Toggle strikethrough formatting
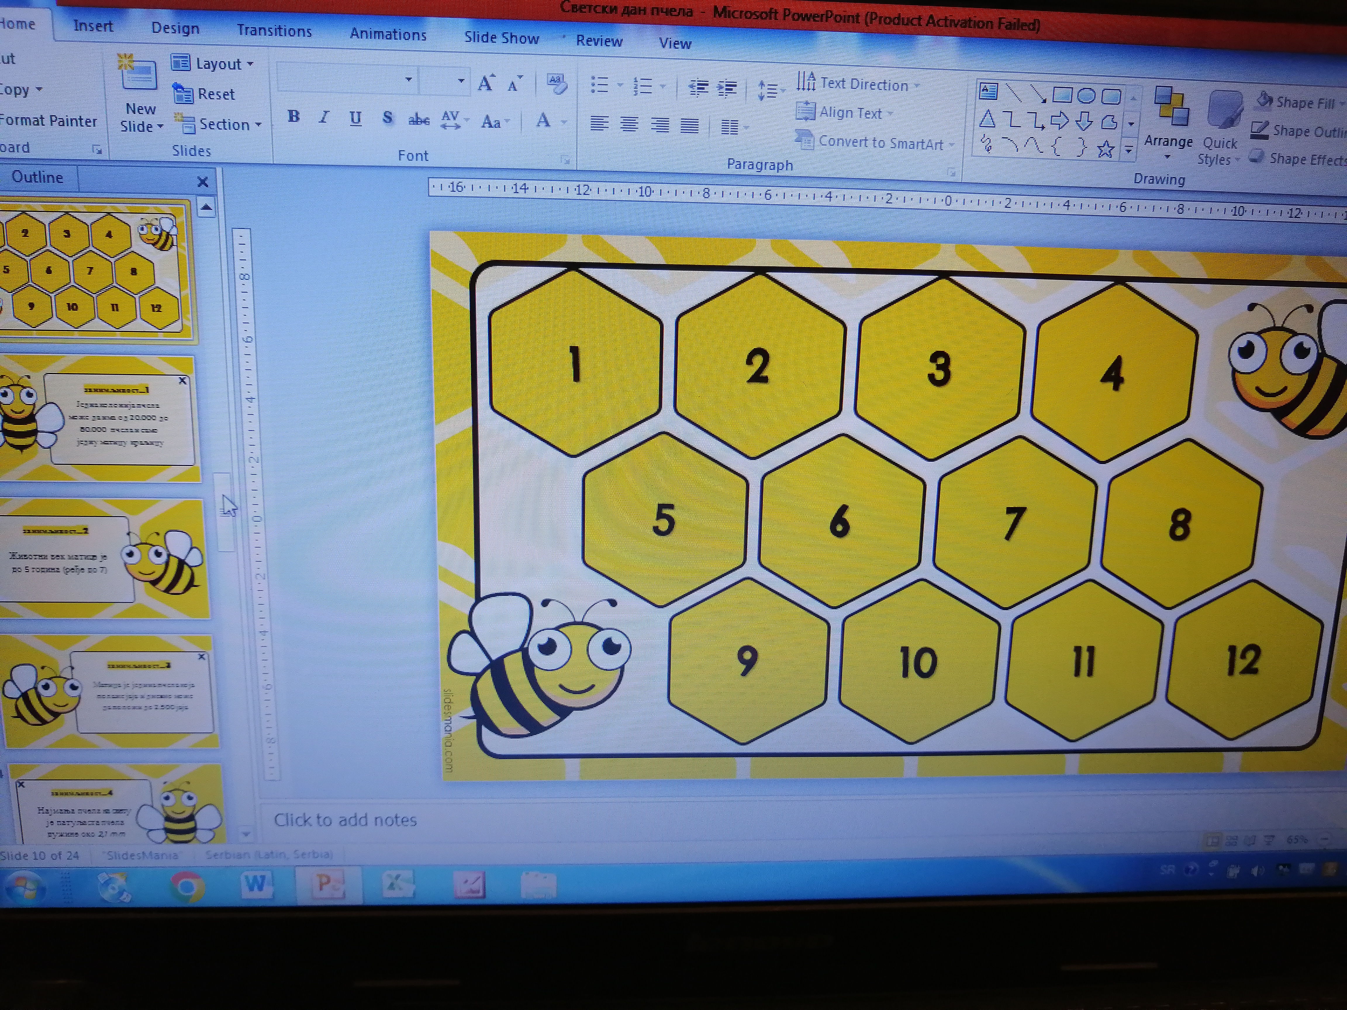This screenshot has height=1010, width=1347. click(x=418, y=120)
